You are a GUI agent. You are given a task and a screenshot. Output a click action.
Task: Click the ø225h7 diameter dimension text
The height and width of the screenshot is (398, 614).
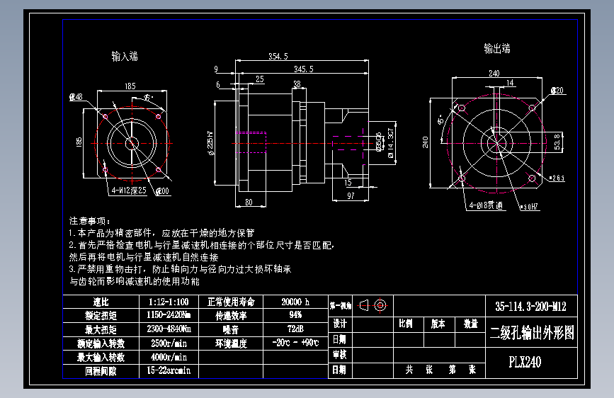210,143
